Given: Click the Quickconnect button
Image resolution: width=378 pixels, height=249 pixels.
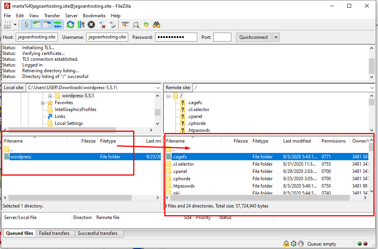Looking at the screenshot, I should (x=254, y=37).
